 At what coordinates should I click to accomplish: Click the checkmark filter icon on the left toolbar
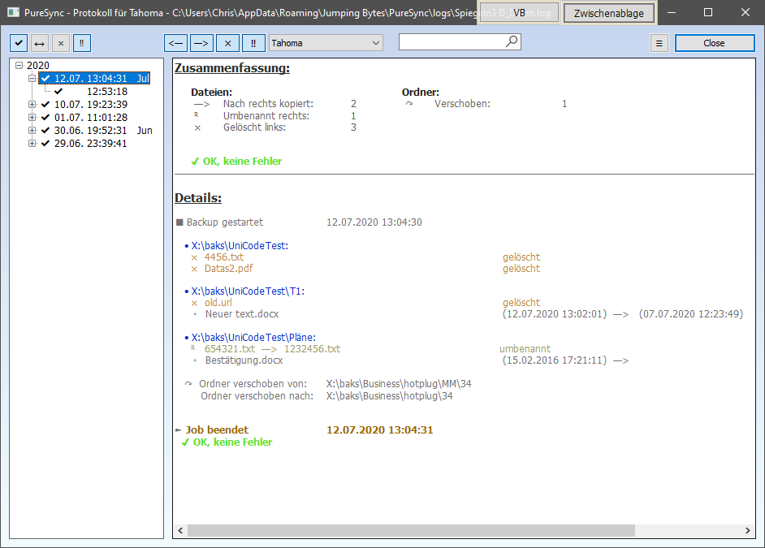tap(18, 42)
